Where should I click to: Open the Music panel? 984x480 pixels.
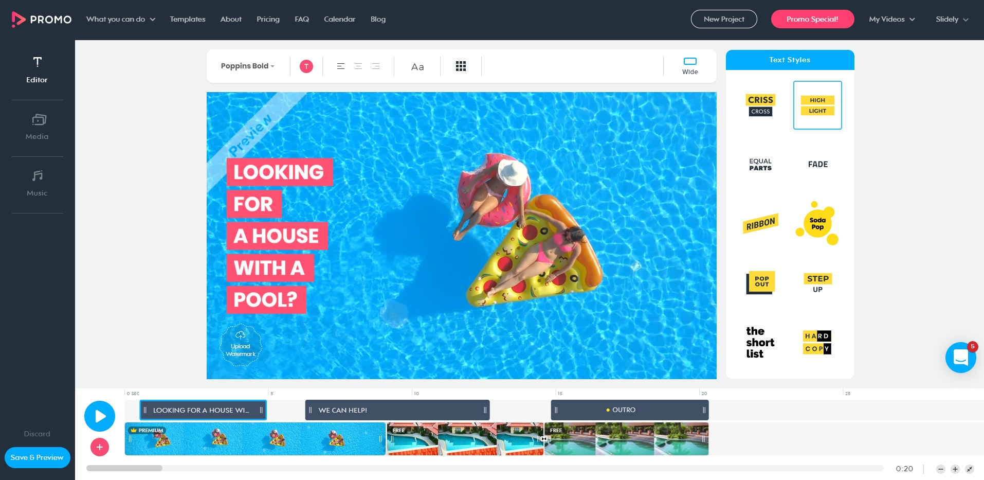pos(37,183)
